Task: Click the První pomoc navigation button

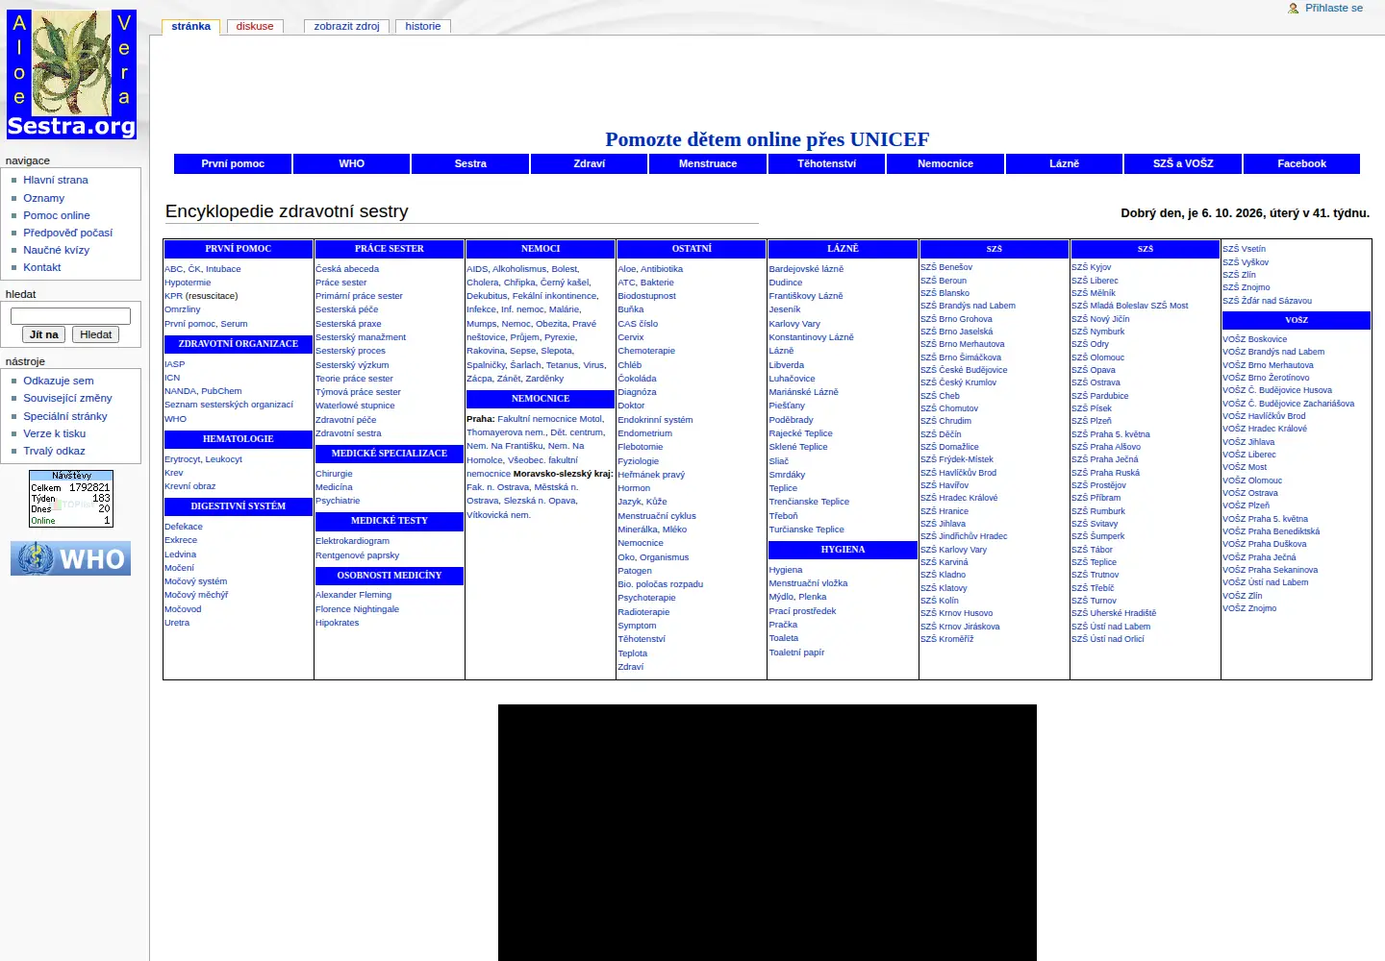Action: [x=233, y=163]
